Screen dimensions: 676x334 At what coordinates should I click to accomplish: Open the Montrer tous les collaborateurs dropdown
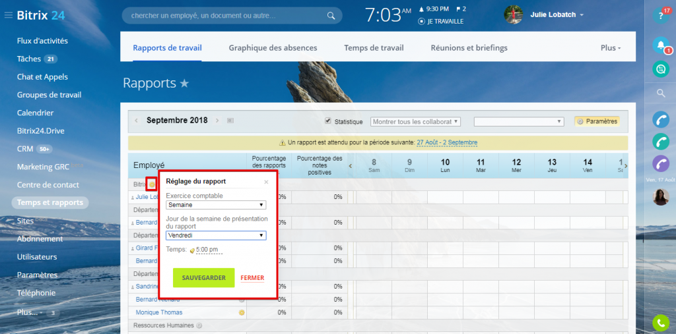pos(416,122)
